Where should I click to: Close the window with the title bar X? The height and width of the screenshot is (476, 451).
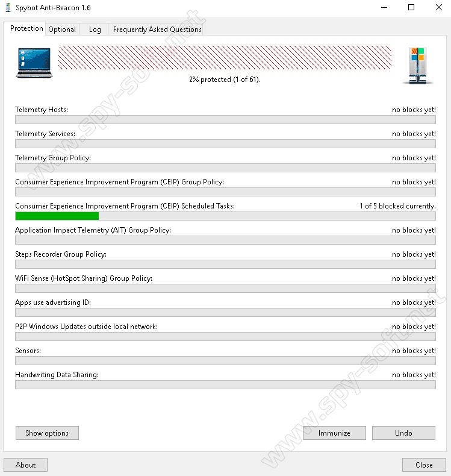tap(438, 8)
